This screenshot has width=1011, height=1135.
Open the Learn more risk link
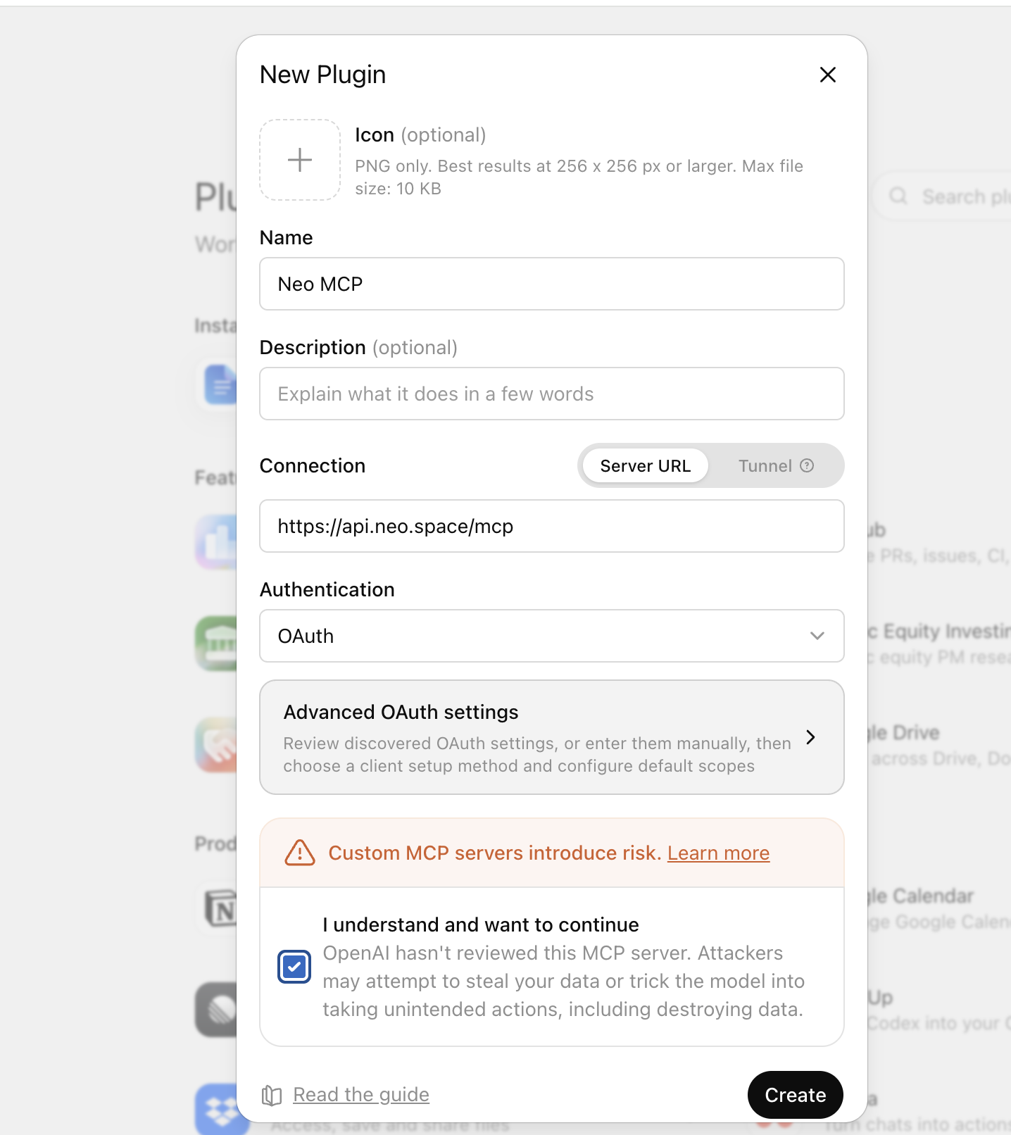pyautogui.click(x=718, y=853)
